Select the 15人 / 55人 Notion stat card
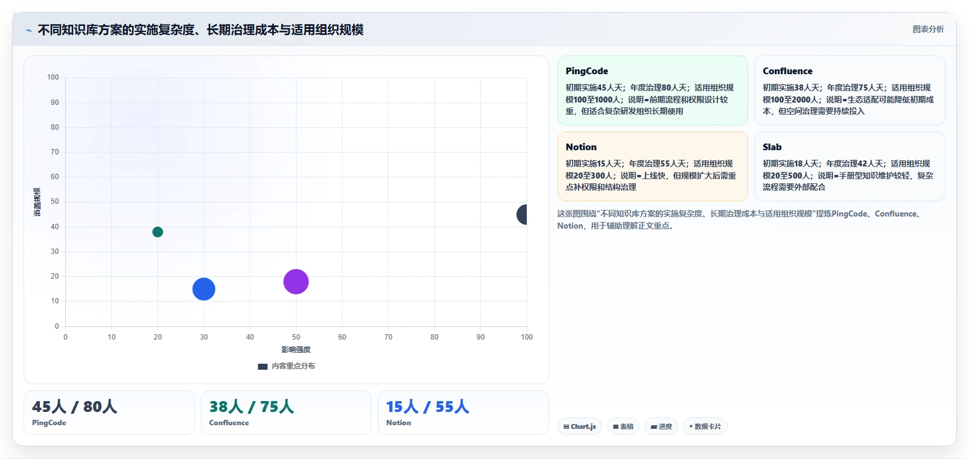969x459 pixels. [463, 413]
